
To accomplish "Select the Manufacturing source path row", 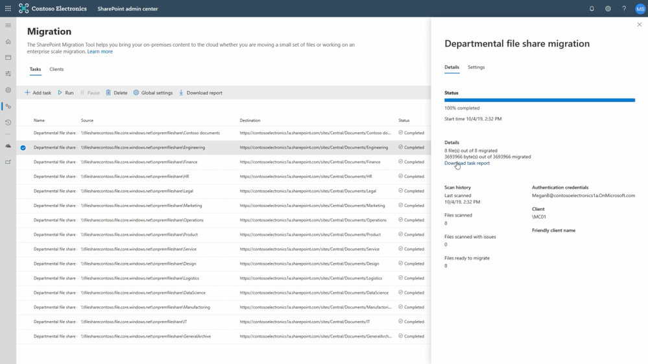I will pos(145,307).
